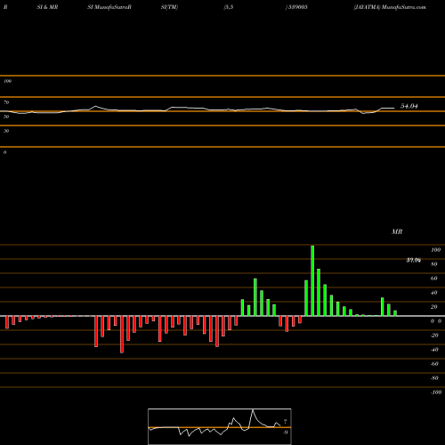
Task: Click the 539005 code in header
Action: (297, 7)
